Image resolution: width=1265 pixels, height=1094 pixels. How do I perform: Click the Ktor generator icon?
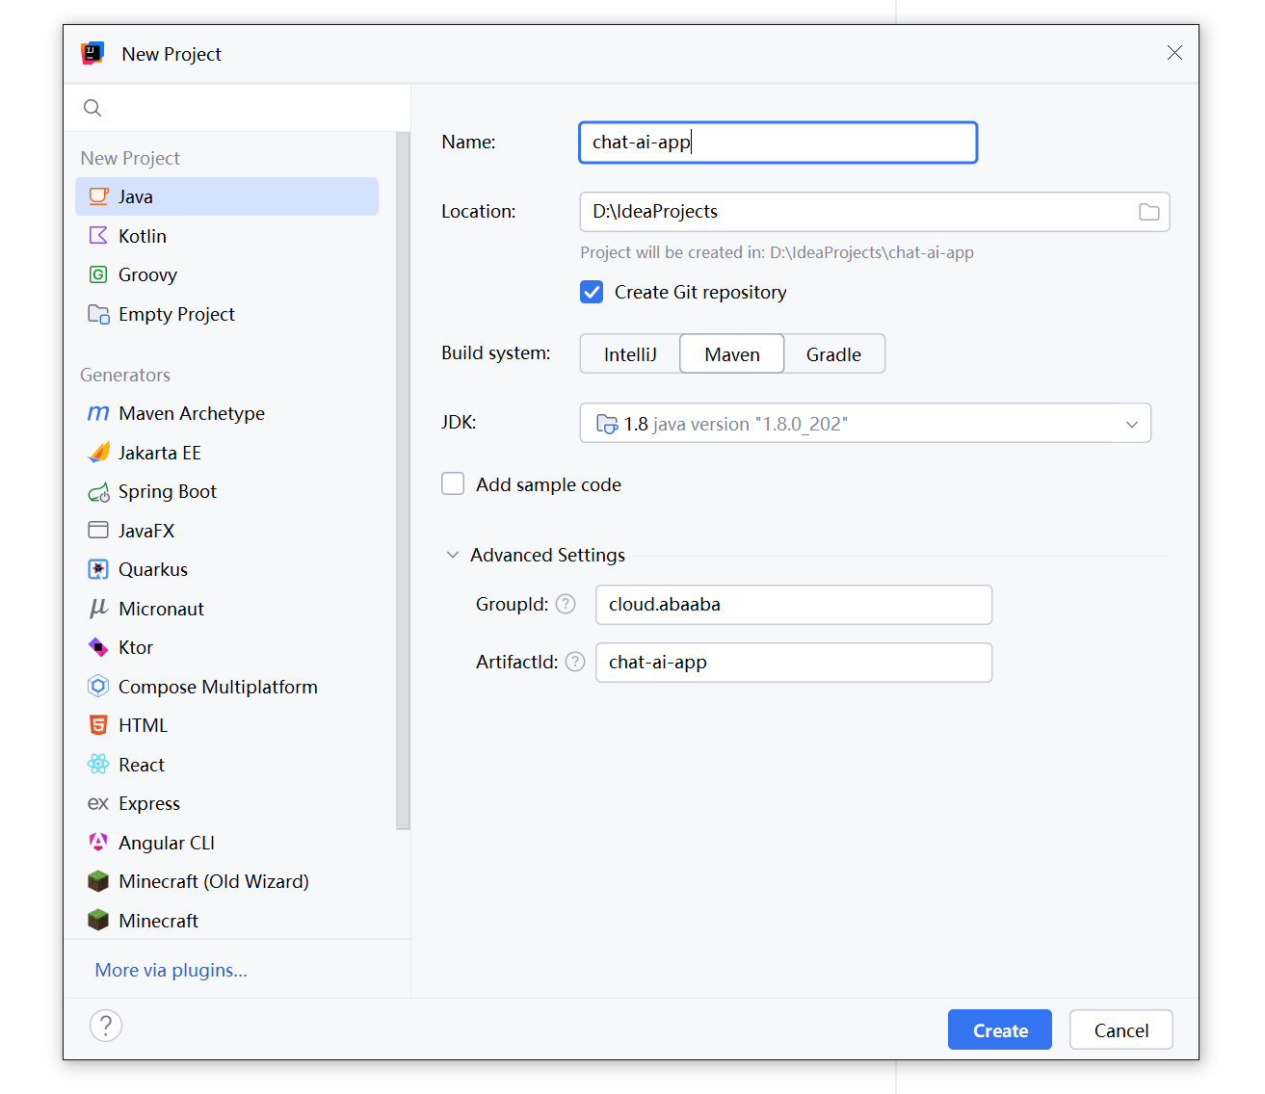click(x=98, y=647)
